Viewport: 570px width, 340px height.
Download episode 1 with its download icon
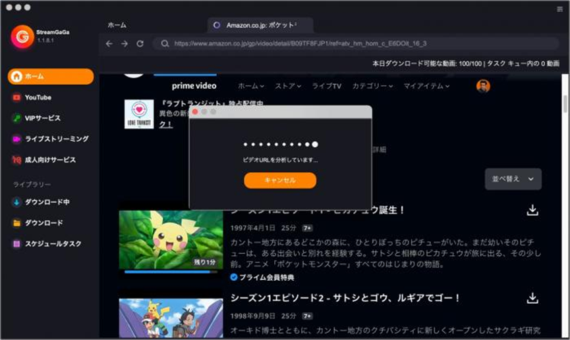[532, 210]
